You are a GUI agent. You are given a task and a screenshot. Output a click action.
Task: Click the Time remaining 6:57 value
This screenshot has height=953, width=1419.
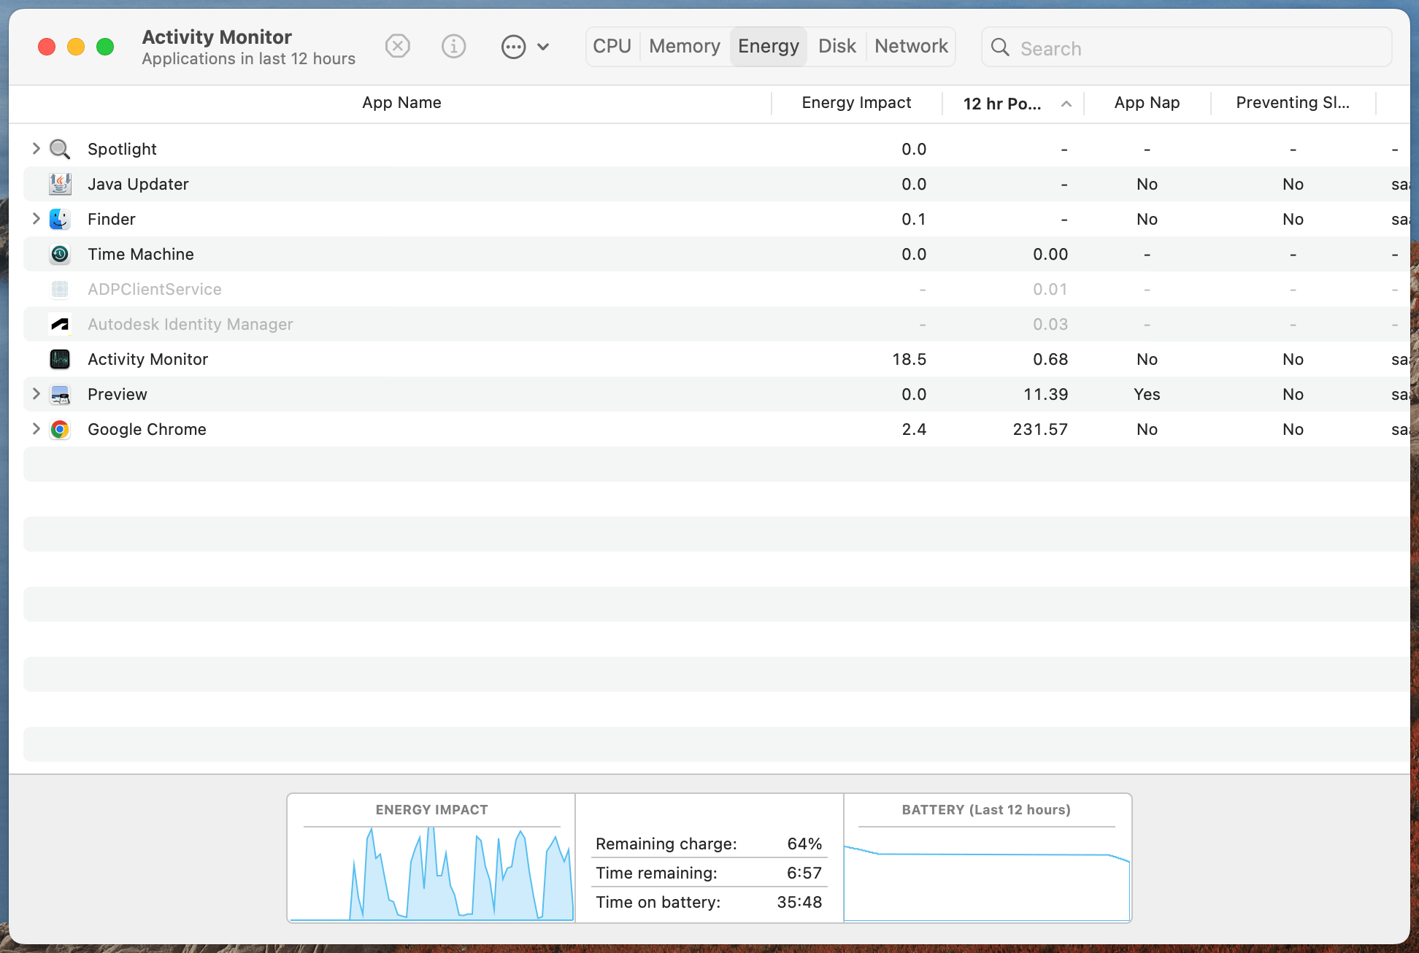pyautogui.click(x=804, y=873)
